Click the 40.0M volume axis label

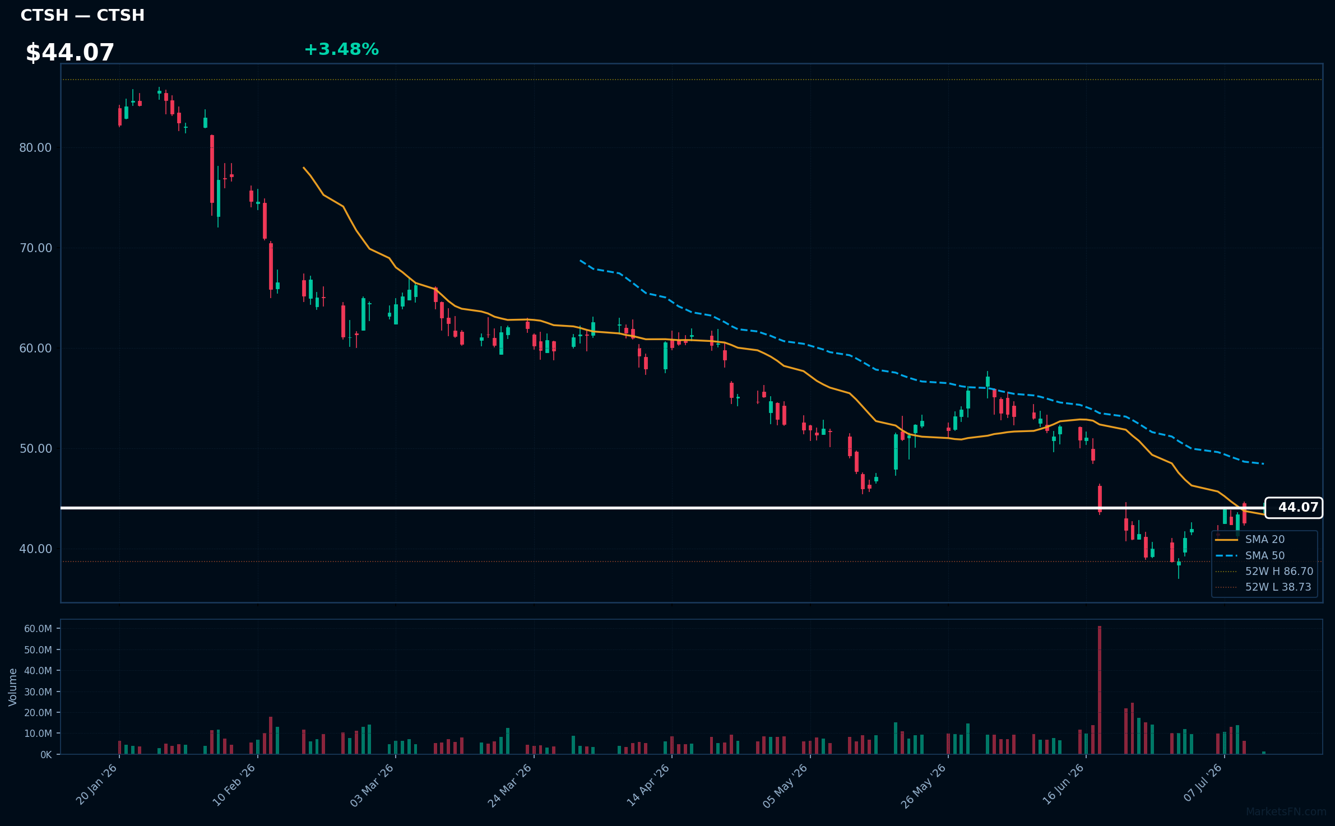click(x=38, y=671)
